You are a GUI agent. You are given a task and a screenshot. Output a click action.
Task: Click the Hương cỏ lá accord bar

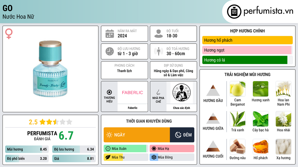click(x=247, y=60)
